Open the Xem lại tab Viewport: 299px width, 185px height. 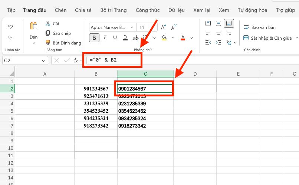tap(202, 10)
